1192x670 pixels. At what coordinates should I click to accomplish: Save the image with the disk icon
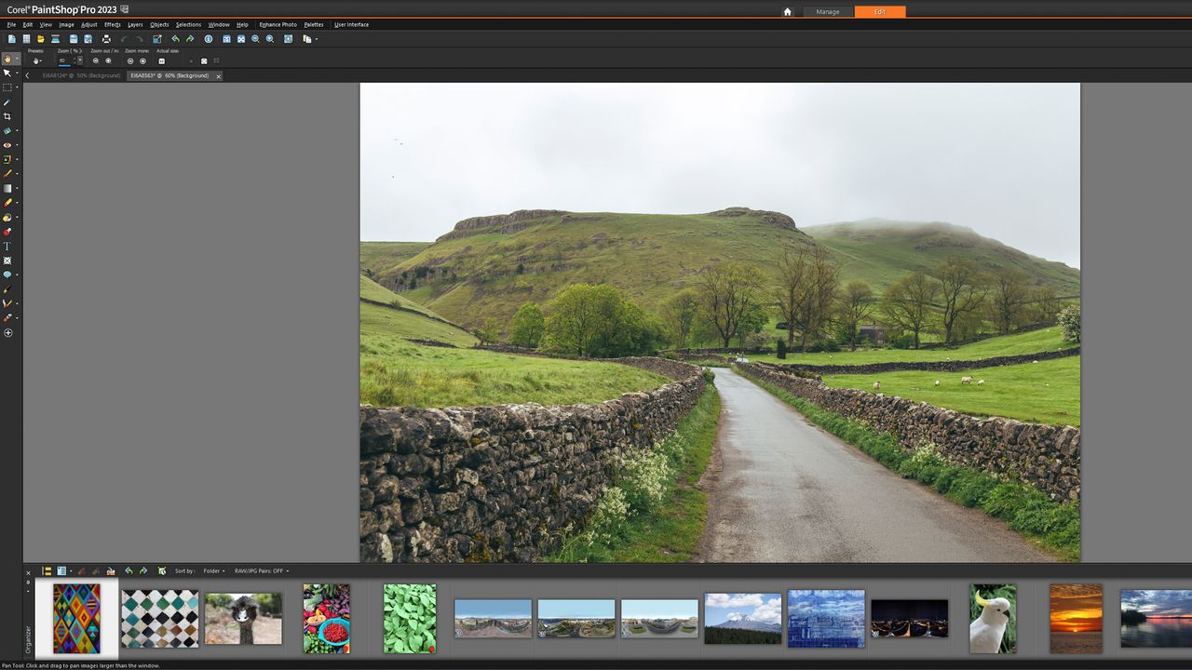[x=74, y=39]
